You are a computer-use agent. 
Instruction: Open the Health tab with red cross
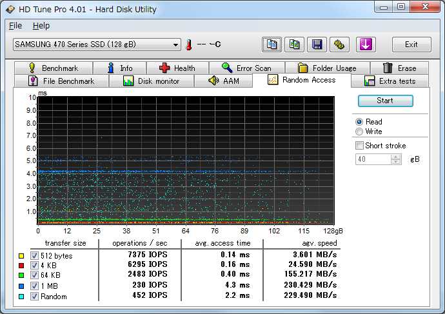pyautogui.click(x=177, y=68)
